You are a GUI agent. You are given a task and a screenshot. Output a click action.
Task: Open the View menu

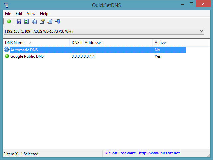31,14
